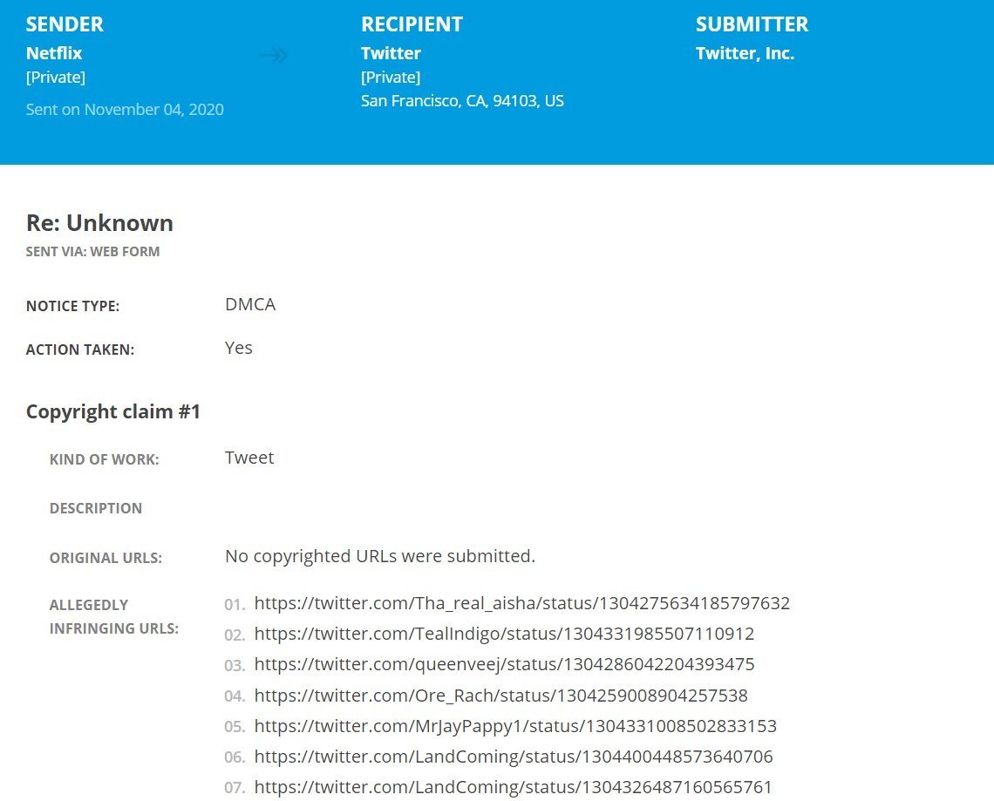
Task: Click the No copyrighted URLs were submitted text
Action: point(380,556)
